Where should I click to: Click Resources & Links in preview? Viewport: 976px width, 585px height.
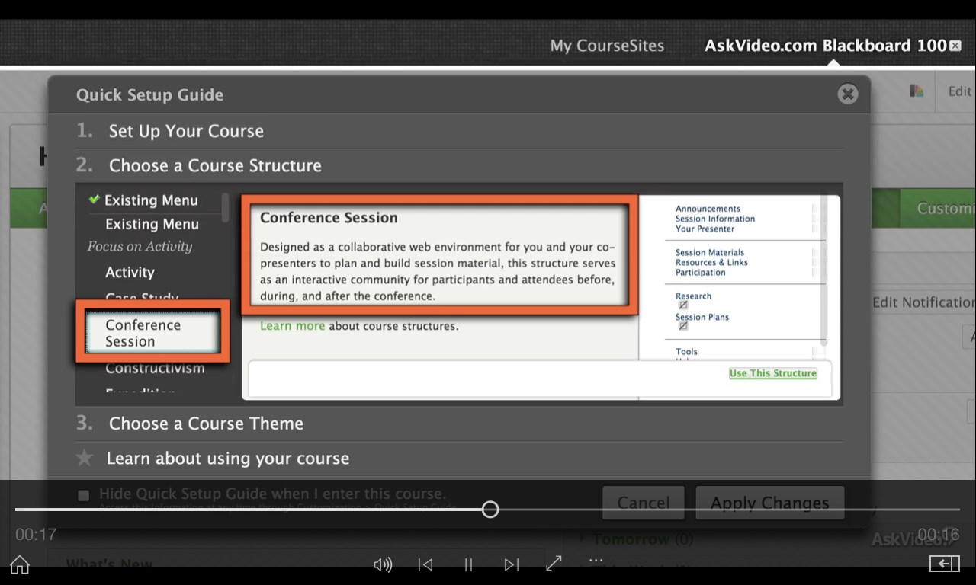point(711,262)
